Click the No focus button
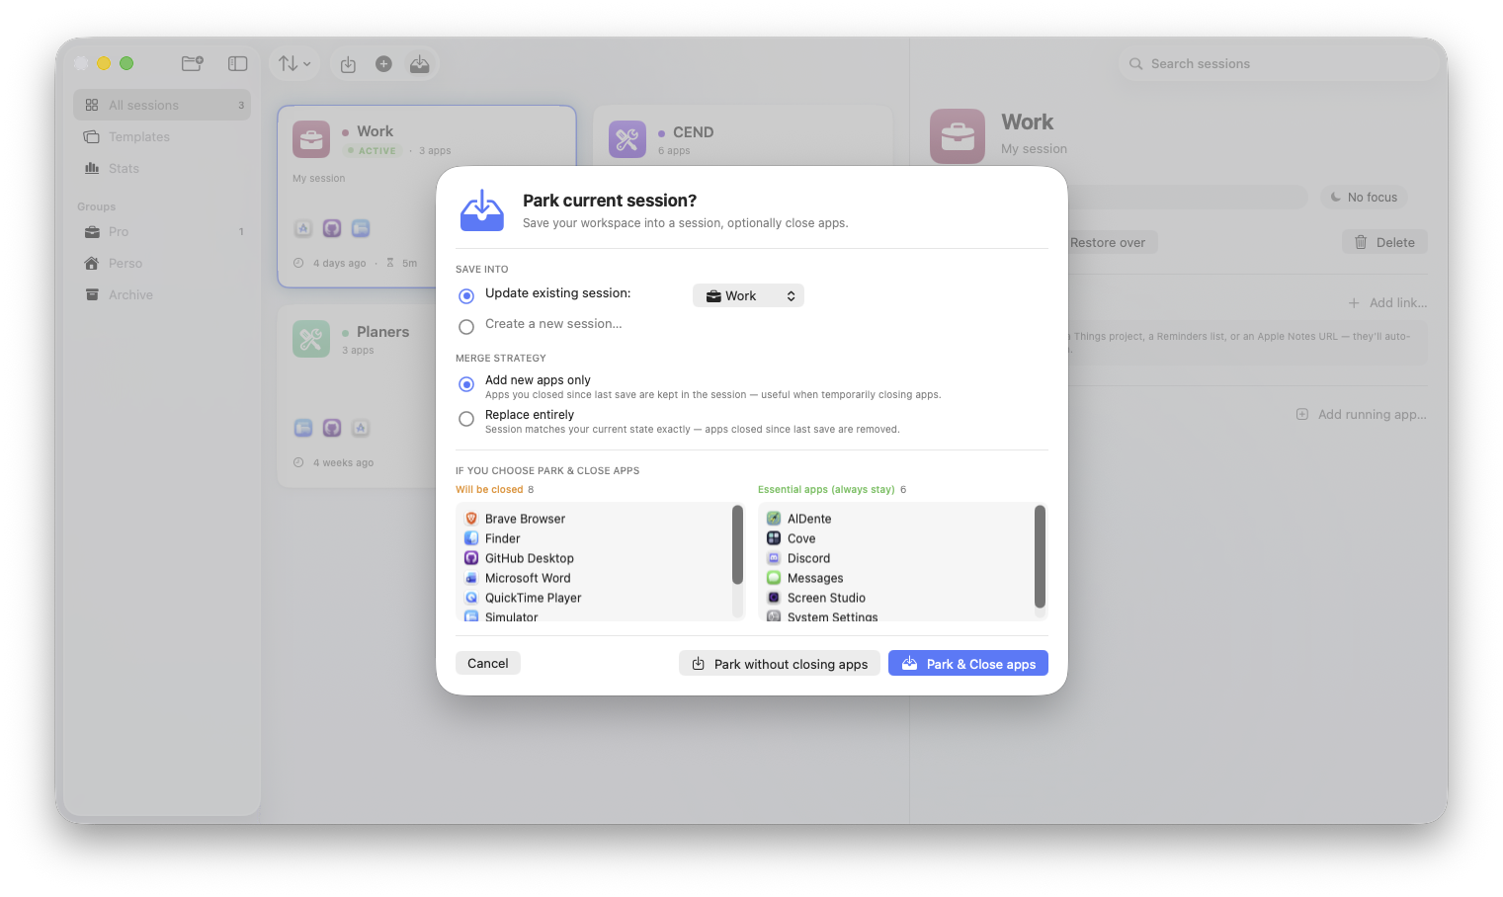The height and width of the screenshot is (897, 1503). [x=1364, y=197]
